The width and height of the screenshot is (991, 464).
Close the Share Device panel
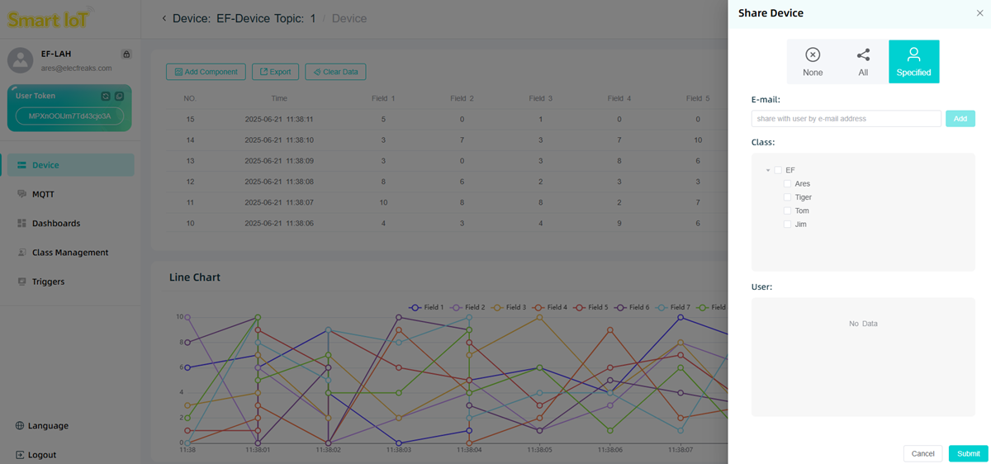(979, 13)
